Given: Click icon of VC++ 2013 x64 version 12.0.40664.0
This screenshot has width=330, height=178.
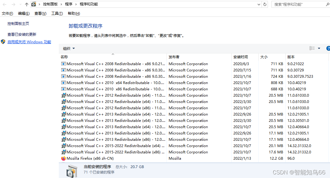Looking at the screenshot, I should (63, 127).
